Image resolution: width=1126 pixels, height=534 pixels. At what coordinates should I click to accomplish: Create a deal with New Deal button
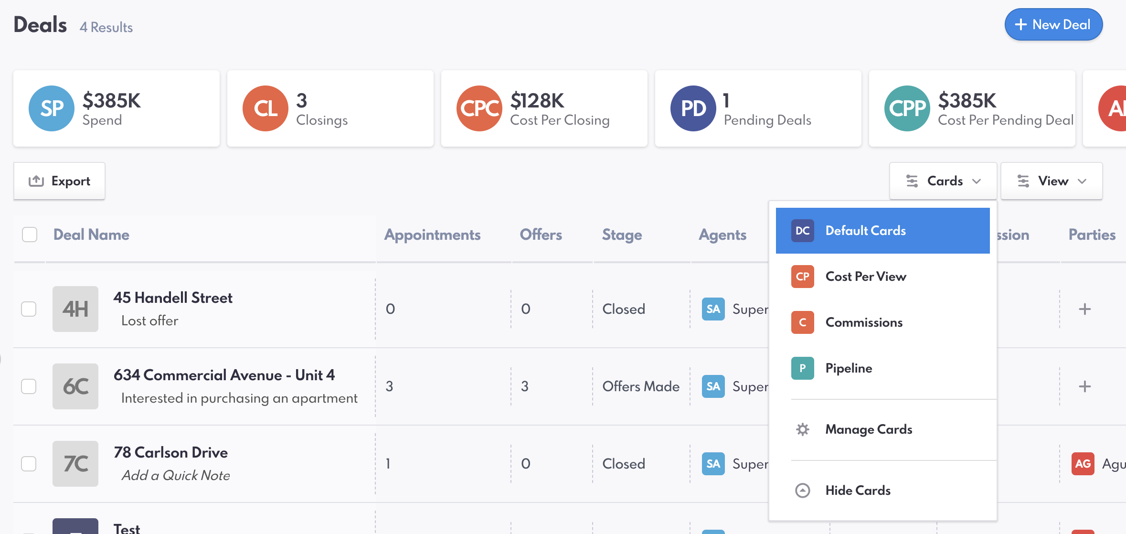point(1053,25)
